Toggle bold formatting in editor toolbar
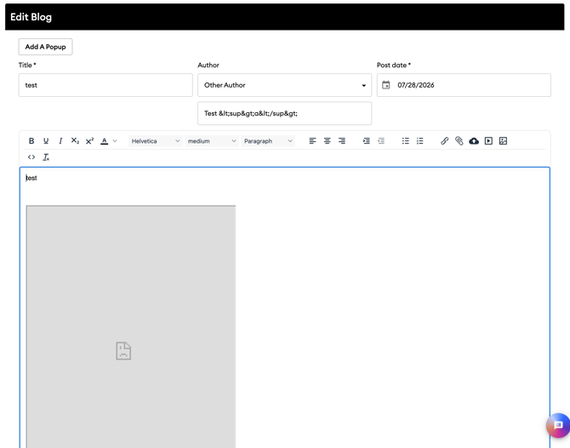 point(31,141)
